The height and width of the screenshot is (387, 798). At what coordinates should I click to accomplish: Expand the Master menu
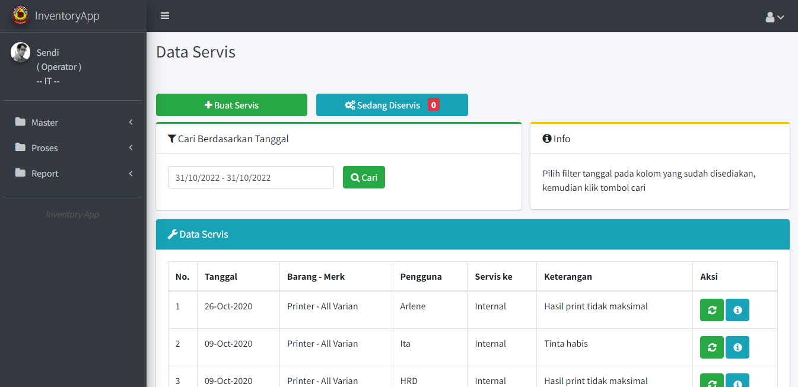coord(73,123)
